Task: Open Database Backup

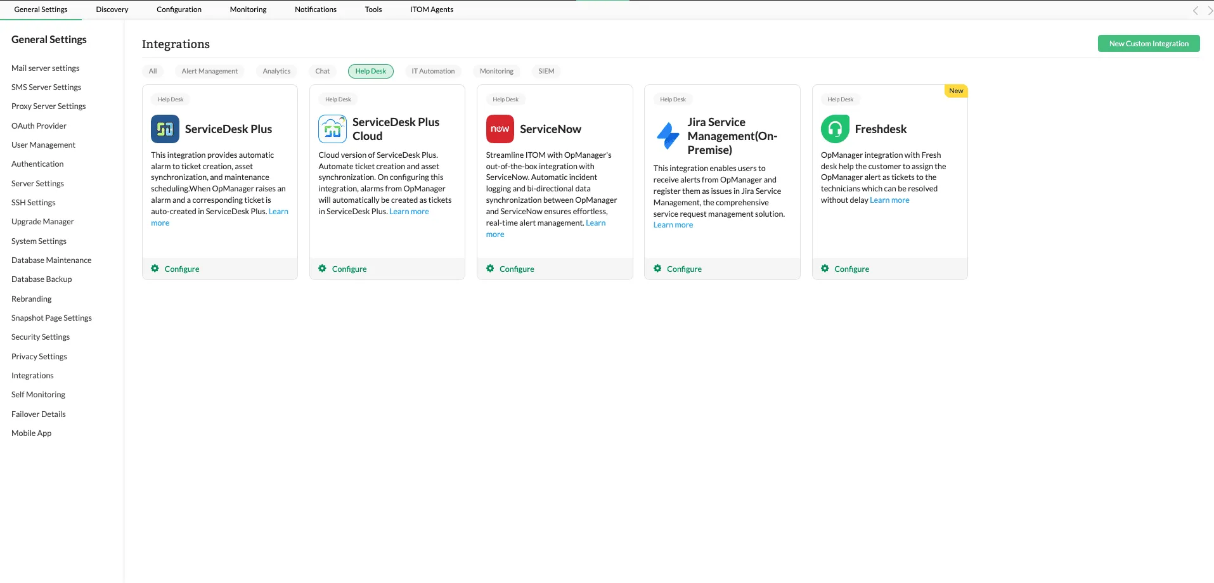Action: pyautogui.click(x=42, y=279)
